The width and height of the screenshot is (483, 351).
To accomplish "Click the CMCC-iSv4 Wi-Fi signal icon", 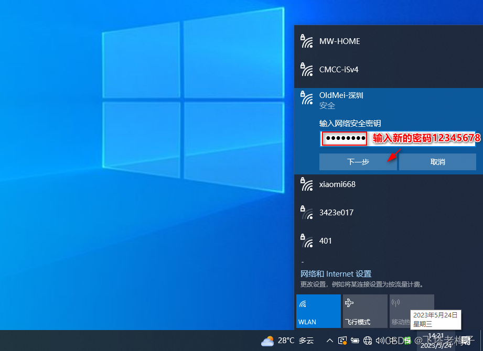I will point(306,70).
